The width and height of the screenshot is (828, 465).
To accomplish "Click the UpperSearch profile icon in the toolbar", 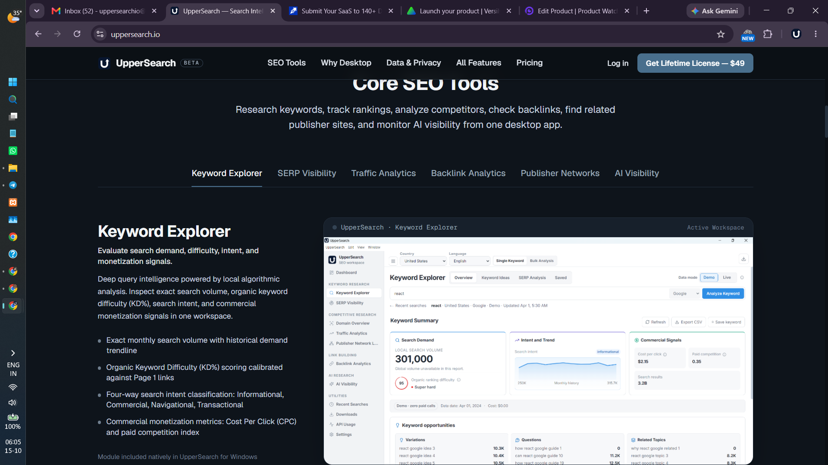I will point(796,34).
